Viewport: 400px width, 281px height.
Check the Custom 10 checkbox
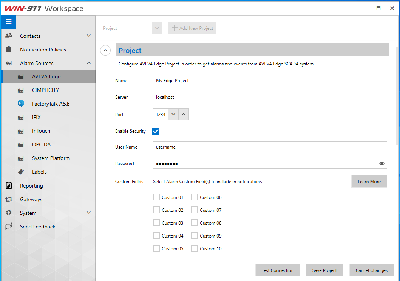pos(195,248)
